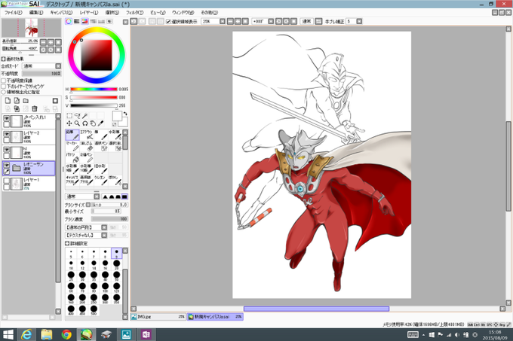
Task: Select the zoom magnifier tool
Action: 77,123
